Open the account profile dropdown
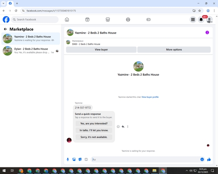The width and height of the screenshot is (218, 174). click(x=209, y=20)
